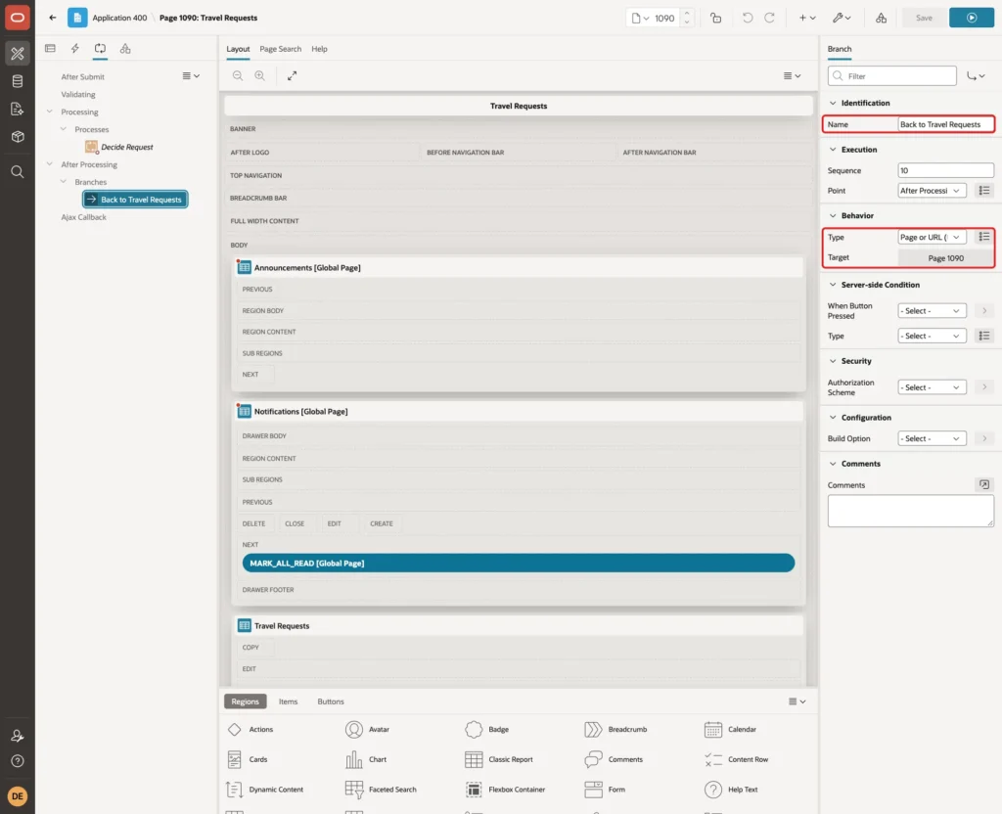Open the Behavior Type 'Page or URL' dropdown
1002x814 pixels.
point(932,237)
